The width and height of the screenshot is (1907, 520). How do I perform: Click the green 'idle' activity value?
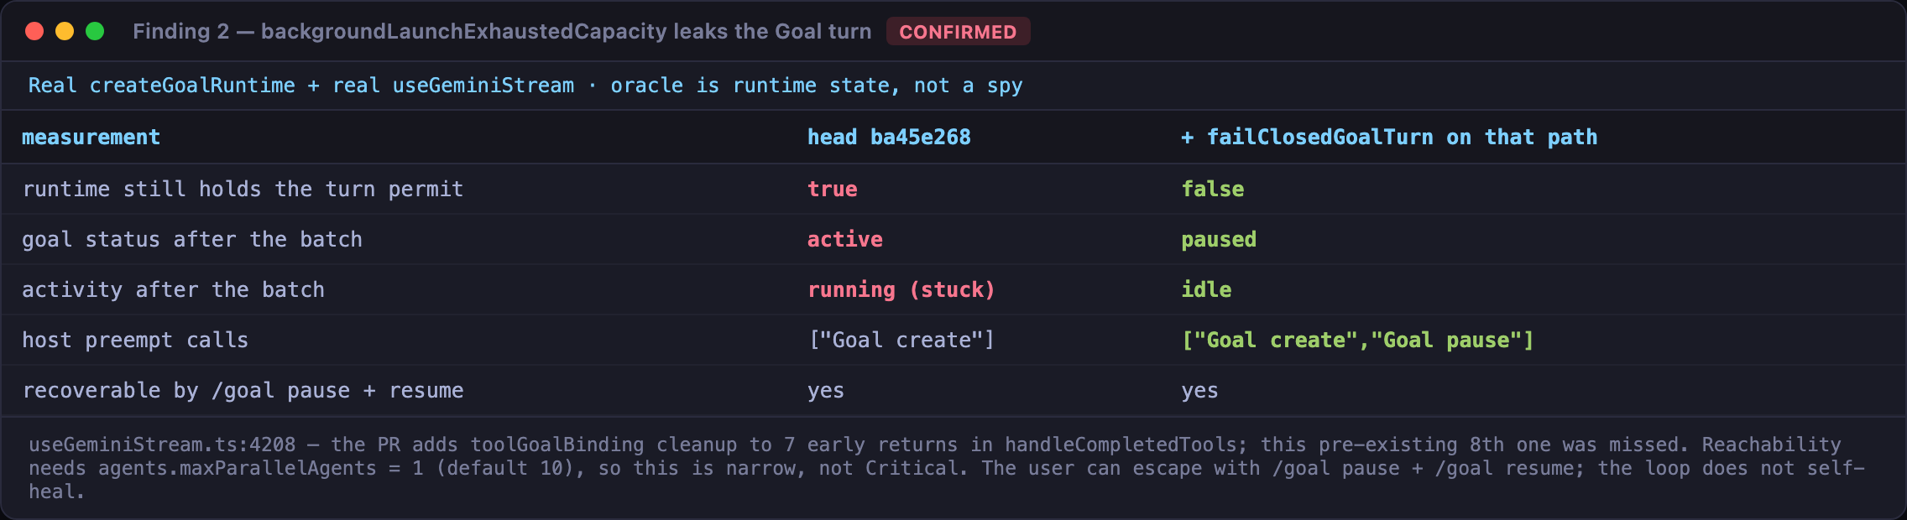click(1206, 289)
